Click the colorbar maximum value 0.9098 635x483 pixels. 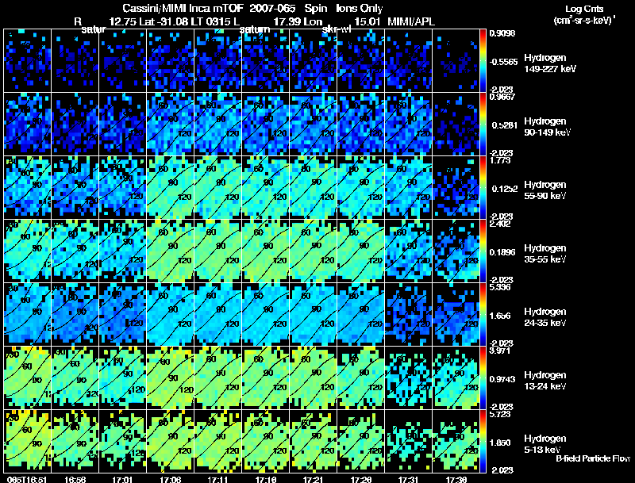point(502,33)
